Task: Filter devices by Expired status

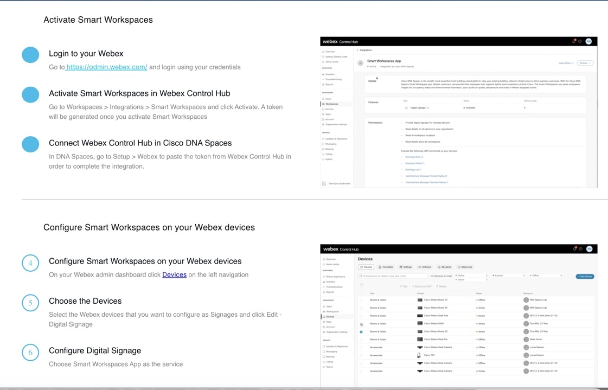Action: 508,276
